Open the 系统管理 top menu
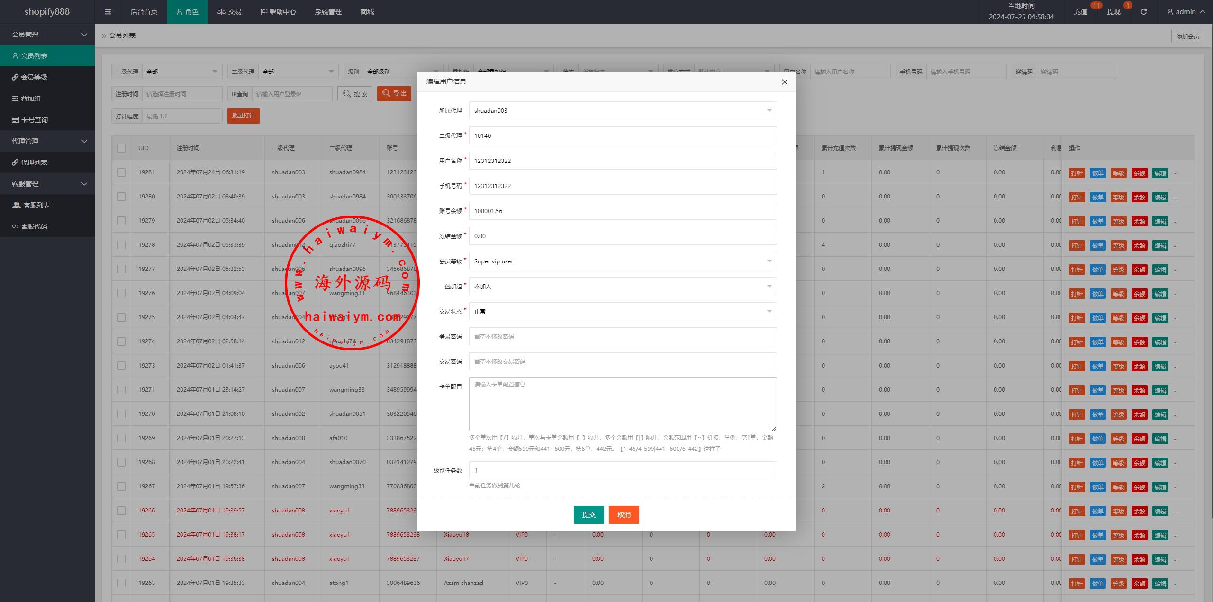 [328, 12]
